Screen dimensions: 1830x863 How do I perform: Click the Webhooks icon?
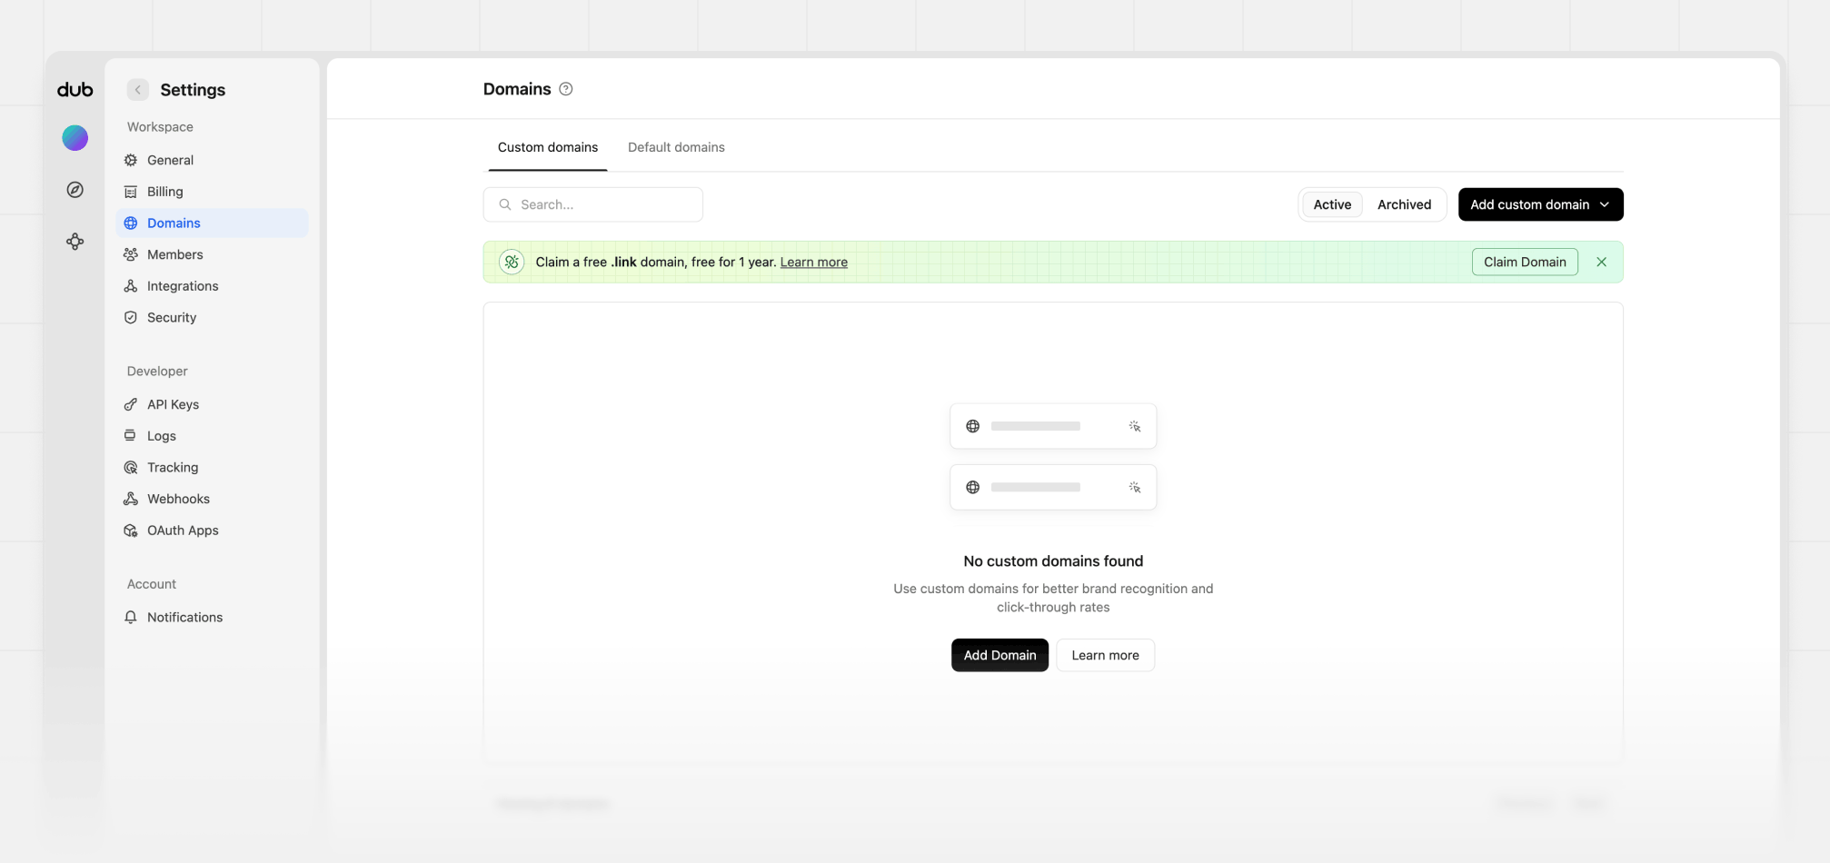pos(131,499)
